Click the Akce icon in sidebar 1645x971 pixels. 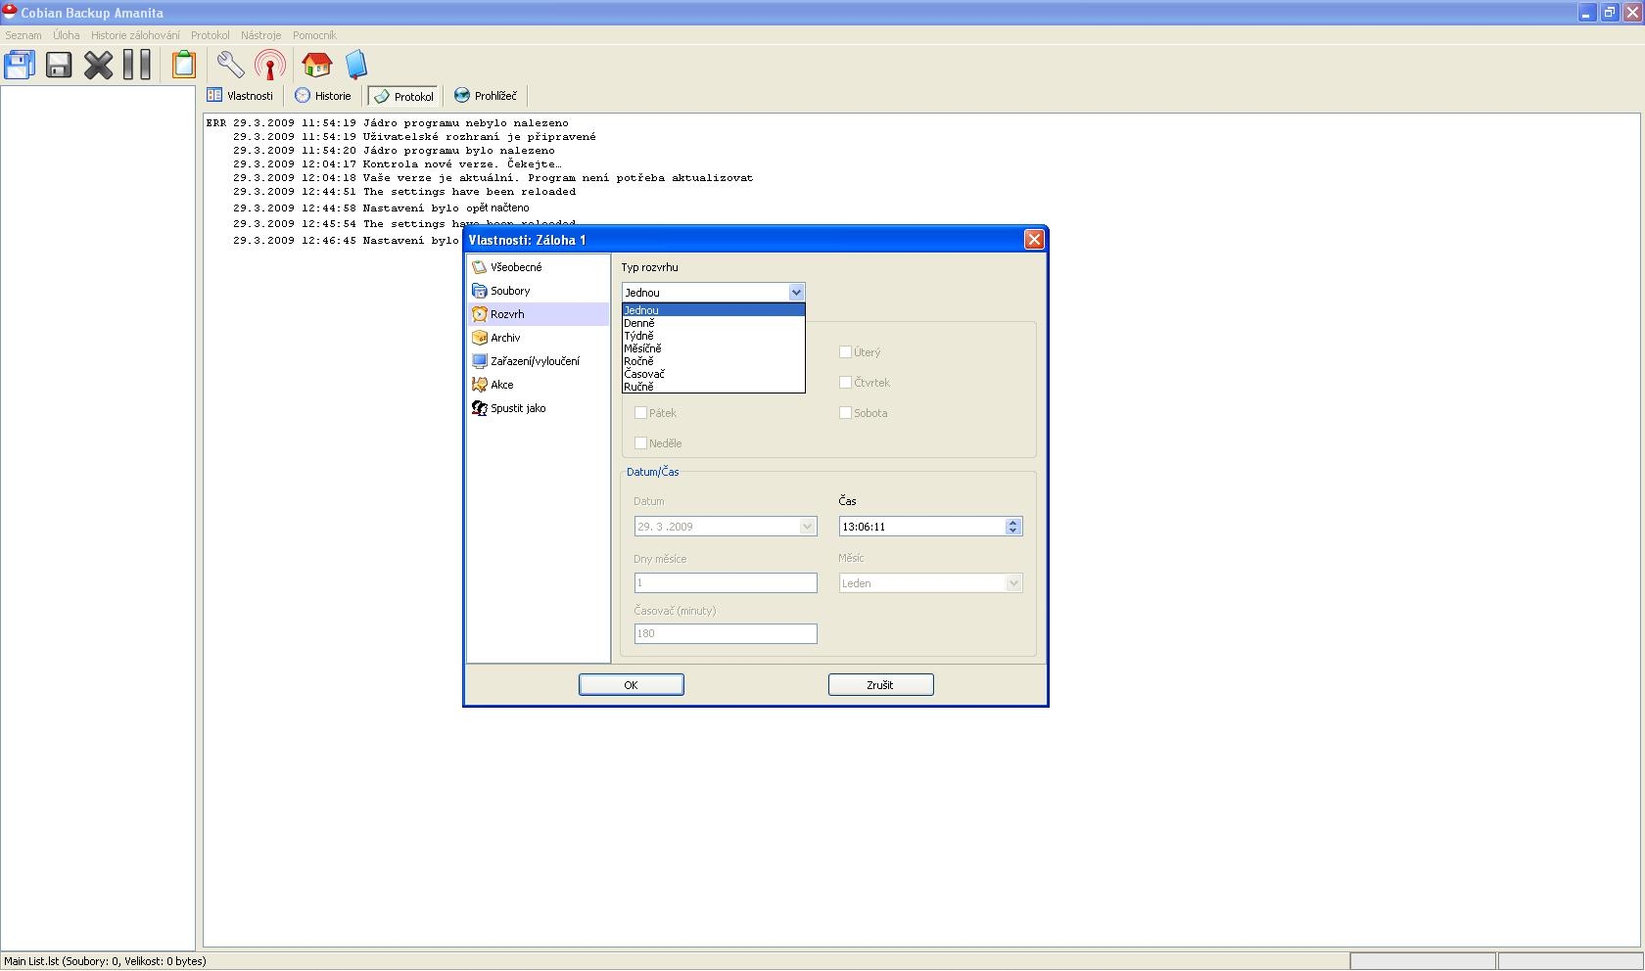(x=479, y=384)
